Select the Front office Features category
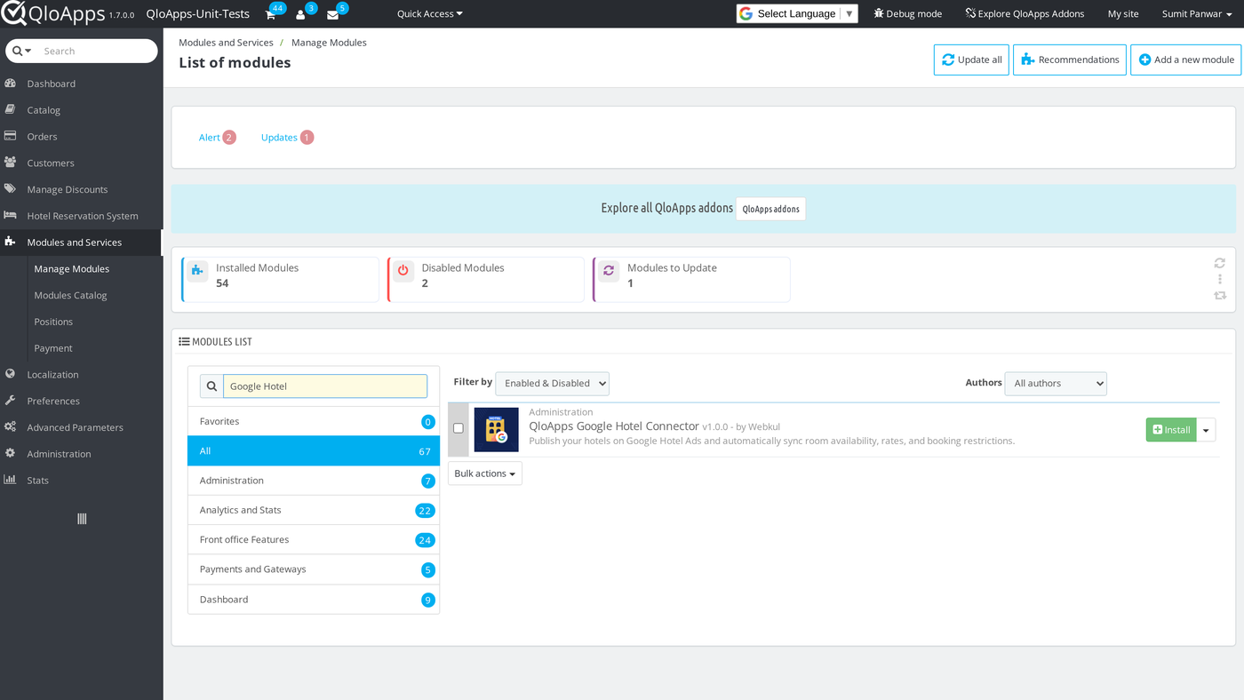The image size is (1244, 700). pyautogui.click(x=314, y=540)
